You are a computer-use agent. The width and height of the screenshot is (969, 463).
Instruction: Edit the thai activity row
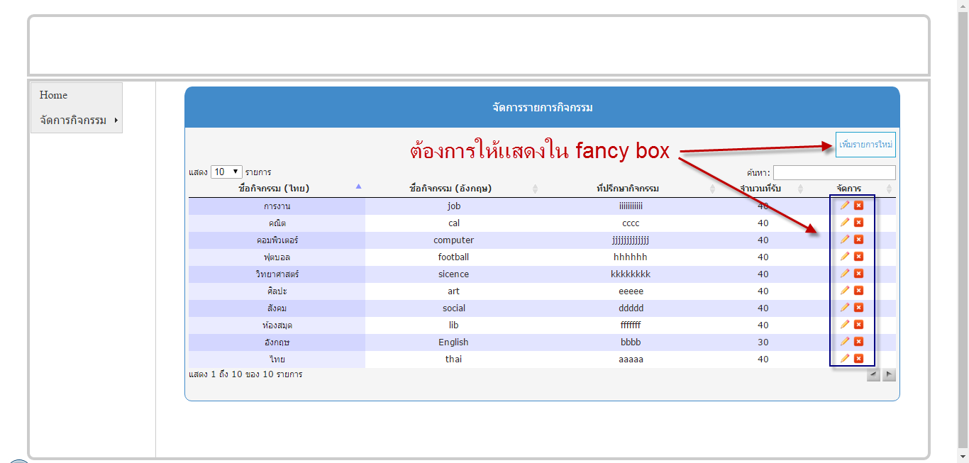pos(844,359)
